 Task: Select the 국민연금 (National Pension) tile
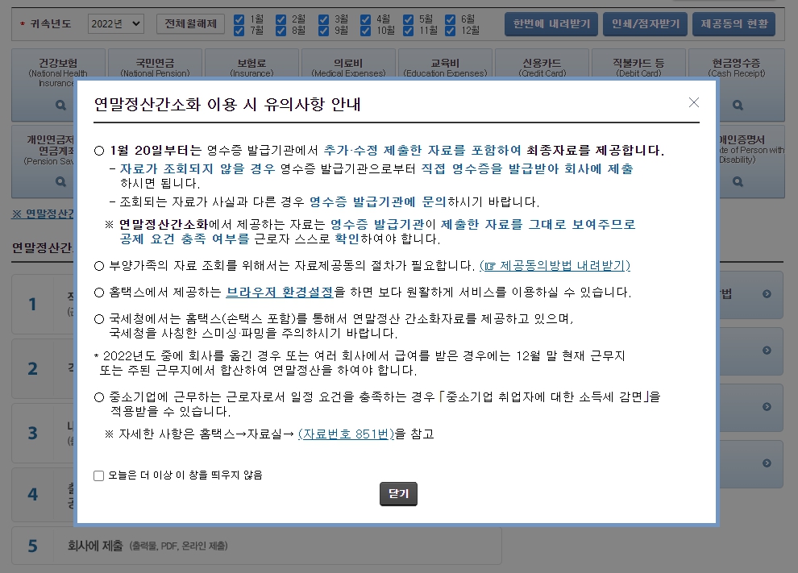click(156, 64)
